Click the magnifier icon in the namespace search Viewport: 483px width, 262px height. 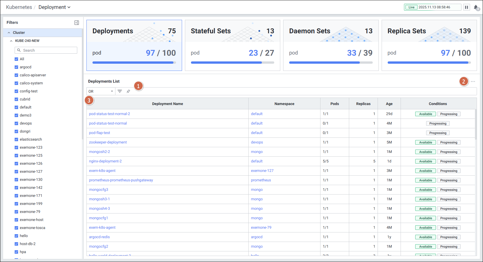coord(19,50)
